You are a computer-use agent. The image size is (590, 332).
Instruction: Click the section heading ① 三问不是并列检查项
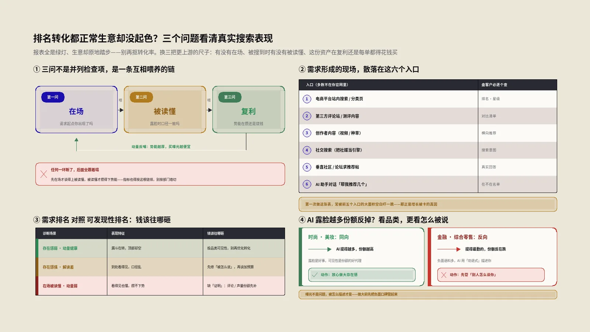tap(104, 69)
